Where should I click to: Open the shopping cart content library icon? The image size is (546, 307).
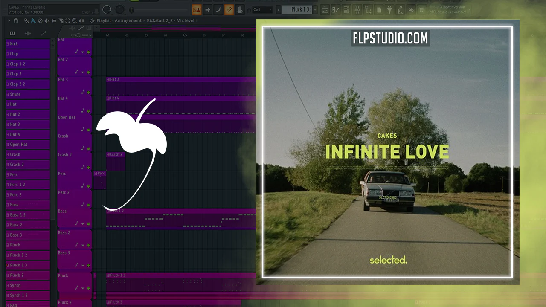coord(421,9)
